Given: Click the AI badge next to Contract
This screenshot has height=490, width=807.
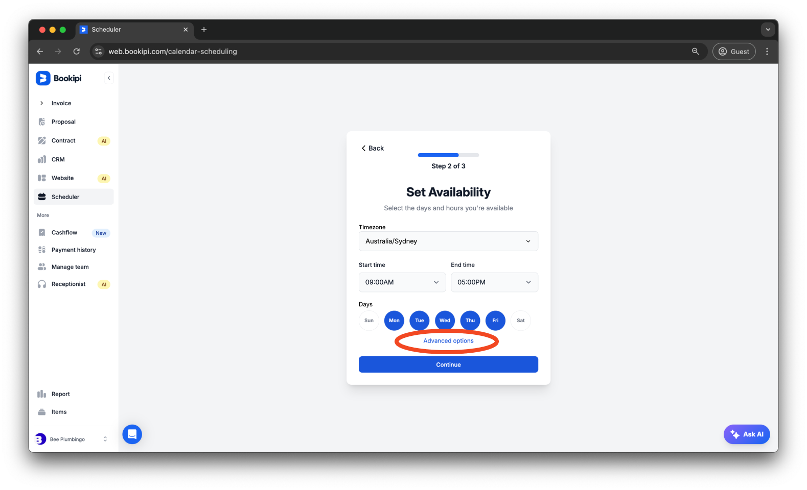Looking at the screenshot, I should pos(104,141).
